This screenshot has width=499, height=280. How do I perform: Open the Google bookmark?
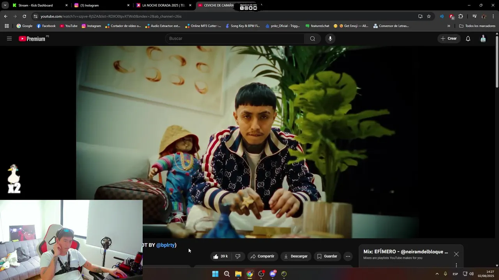[24, 26]
